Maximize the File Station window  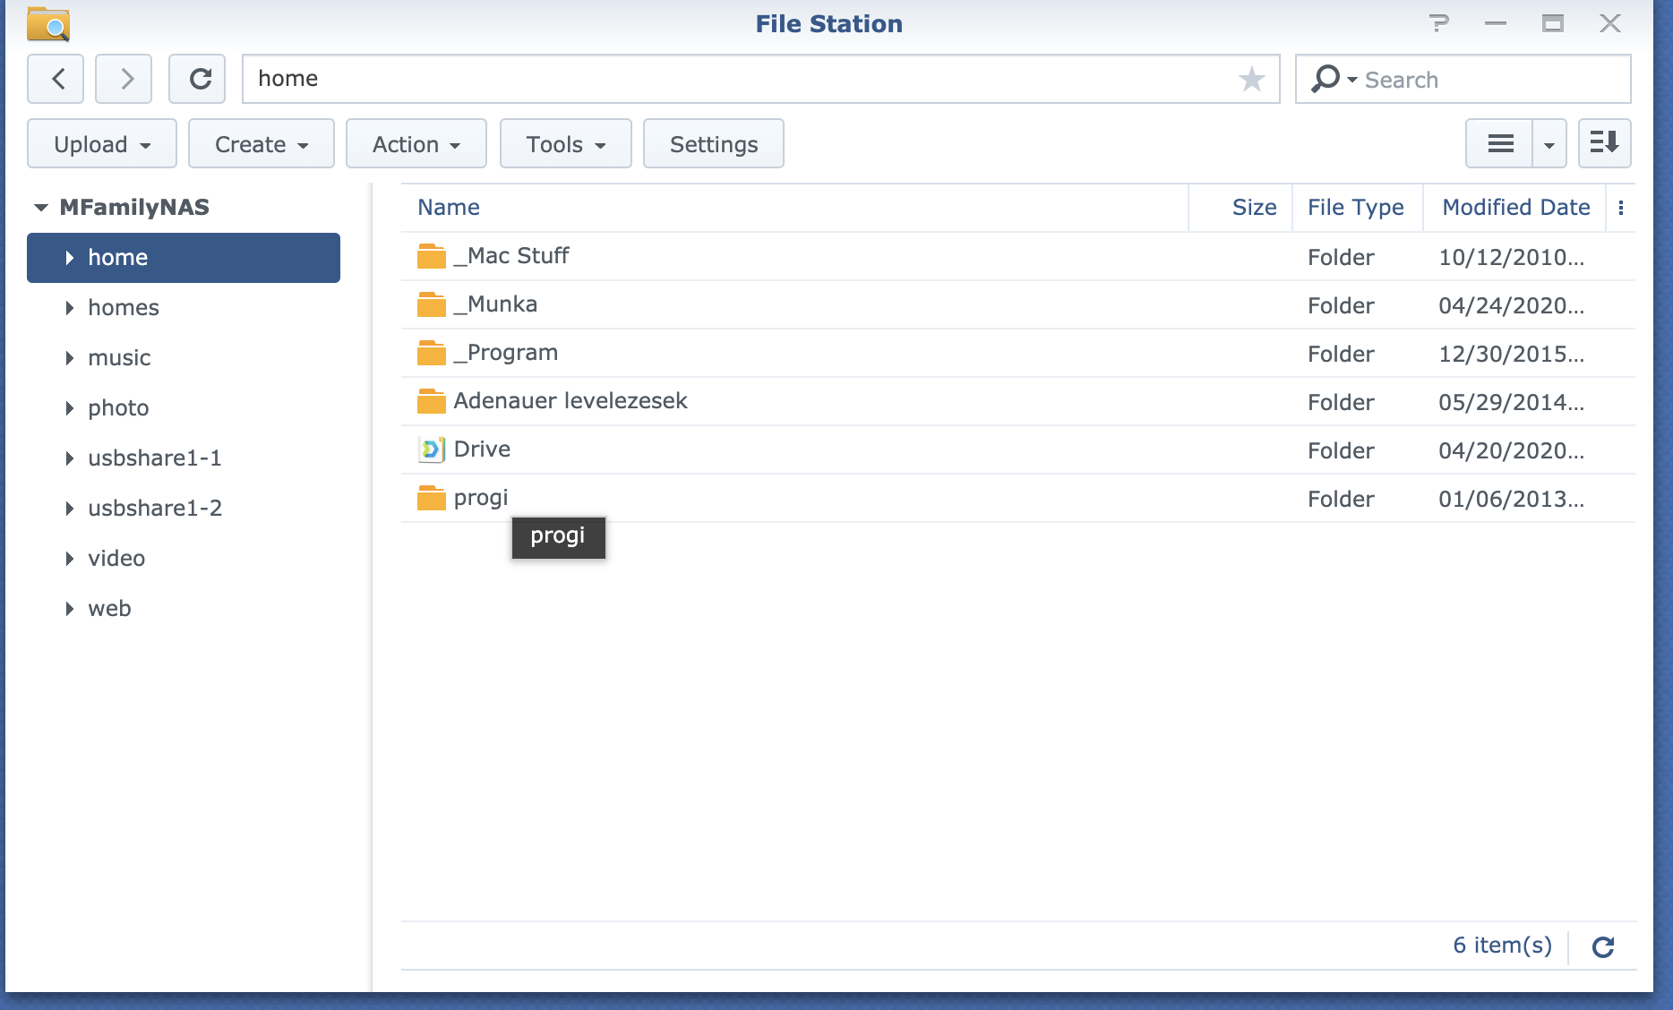(x=1553, y=23)
